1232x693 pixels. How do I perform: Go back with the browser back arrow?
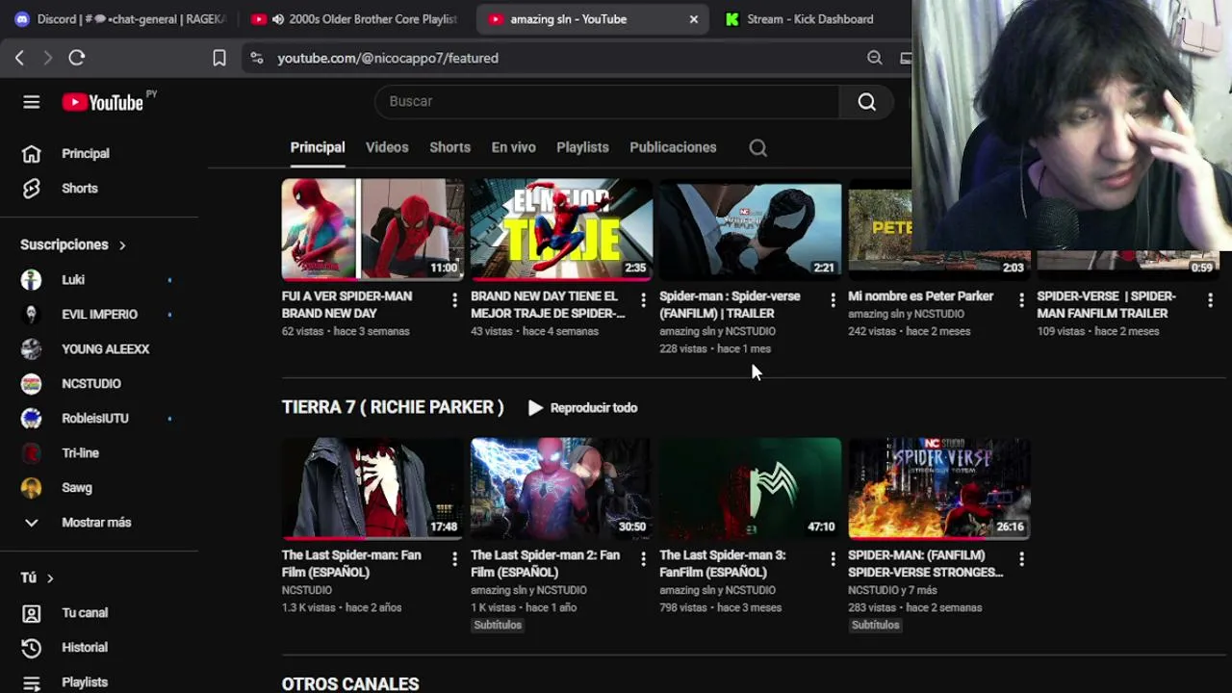point(19,58)
